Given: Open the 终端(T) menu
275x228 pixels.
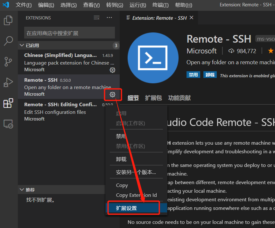Looking at the screenshot, I should pos(160,5).
